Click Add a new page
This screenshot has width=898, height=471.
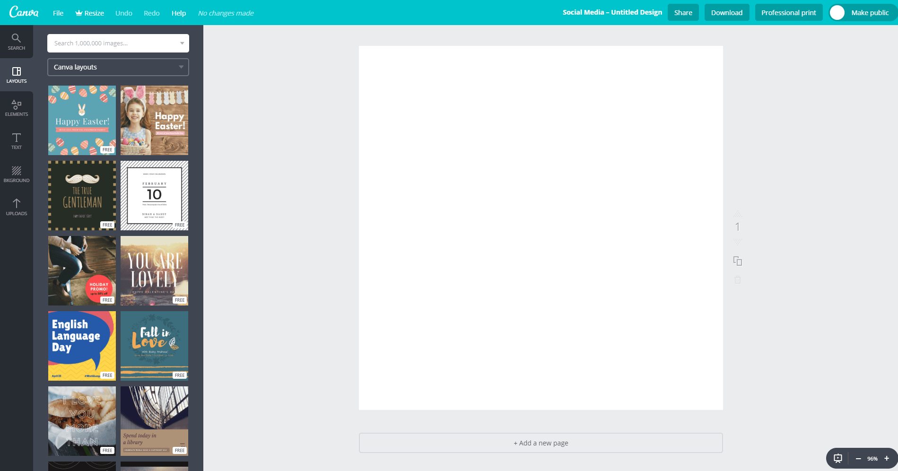(x=541, y=443)
